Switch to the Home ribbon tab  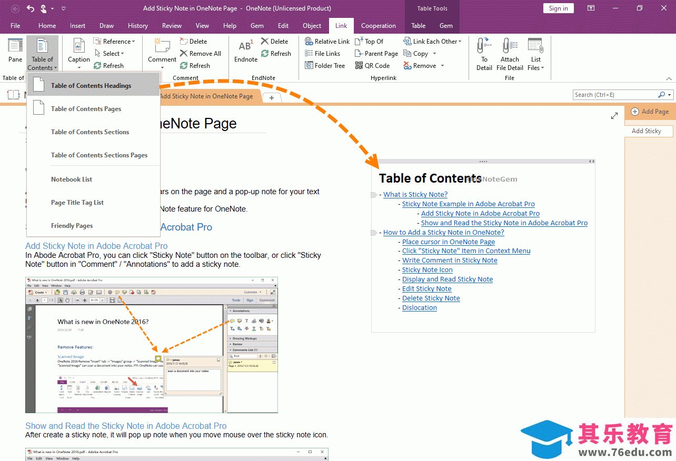pyautogui.click(x=47, y=26)
